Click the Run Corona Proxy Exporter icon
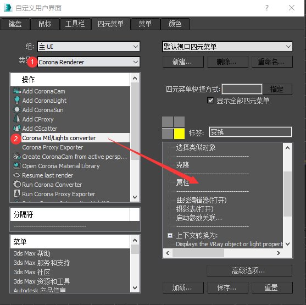 pos(17,193)
